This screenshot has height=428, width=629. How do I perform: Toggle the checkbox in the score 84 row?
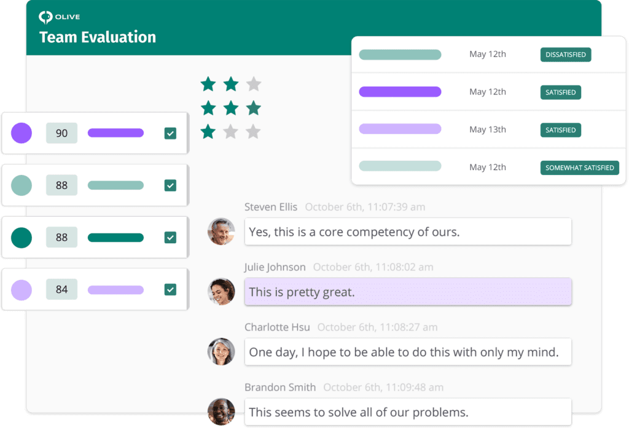click(170, 289)
